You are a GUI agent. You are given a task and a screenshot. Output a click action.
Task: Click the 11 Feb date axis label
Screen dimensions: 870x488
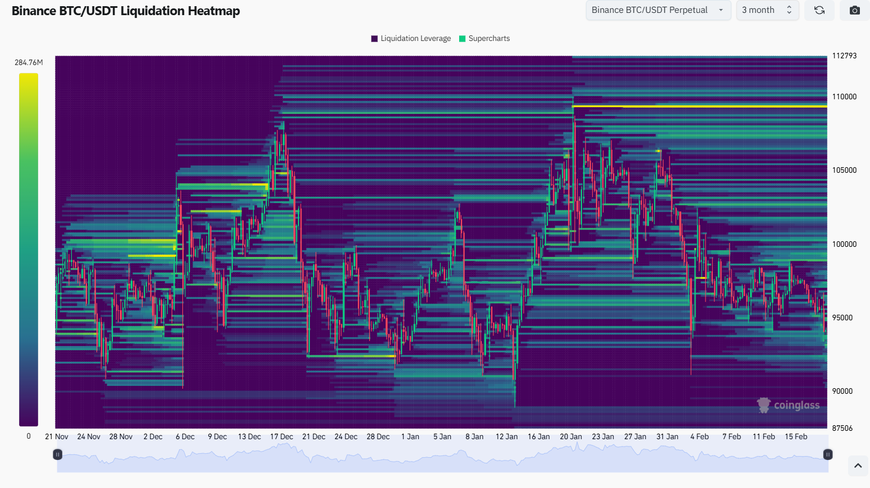764,437
